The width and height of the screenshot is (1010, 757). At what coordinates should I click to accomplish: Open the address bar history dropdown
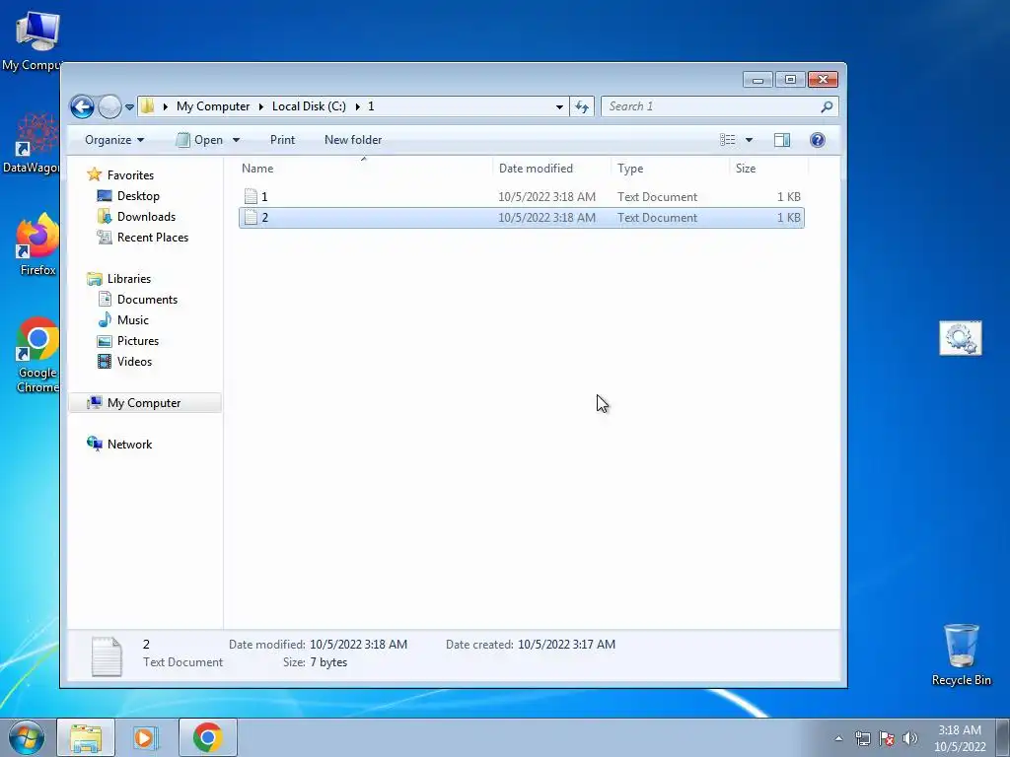[x=559, y=106]
